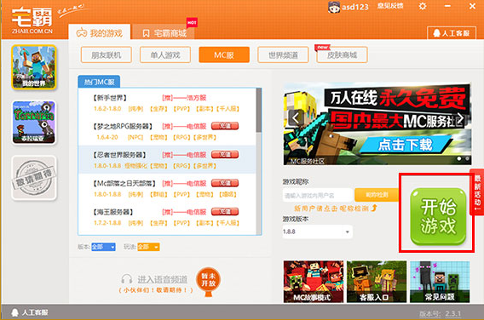This screenshot has width=484, height=320.
Task: Click the 热门MC服 list tab
Action: coord(99,82)
